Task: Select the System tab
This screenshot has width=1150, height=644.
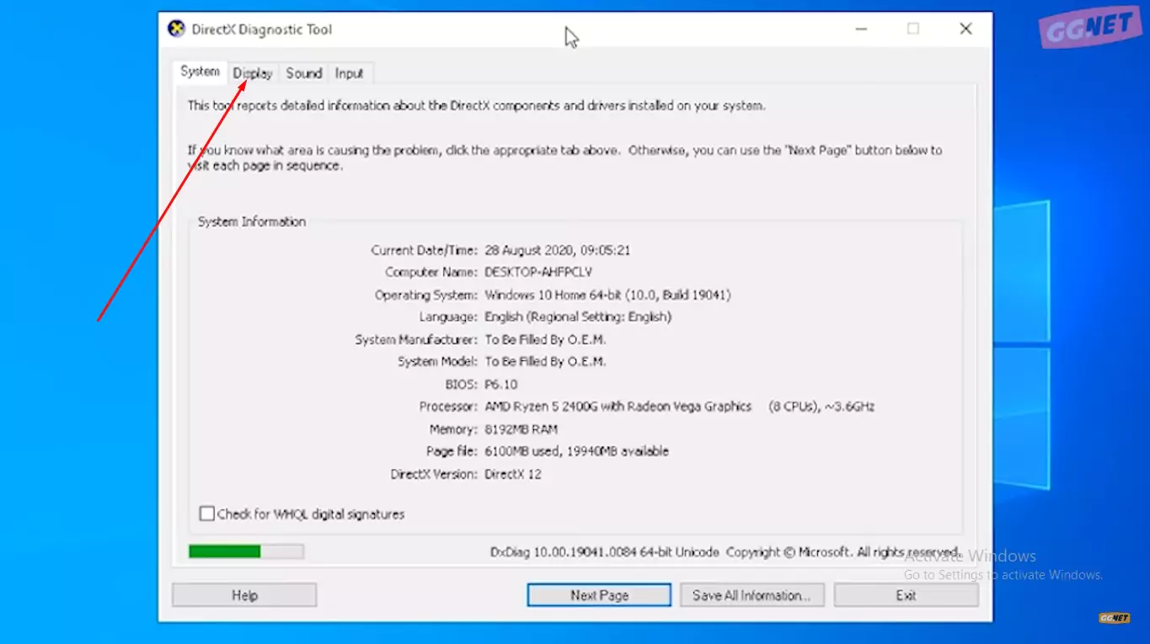Action: (x=200, y=72)
